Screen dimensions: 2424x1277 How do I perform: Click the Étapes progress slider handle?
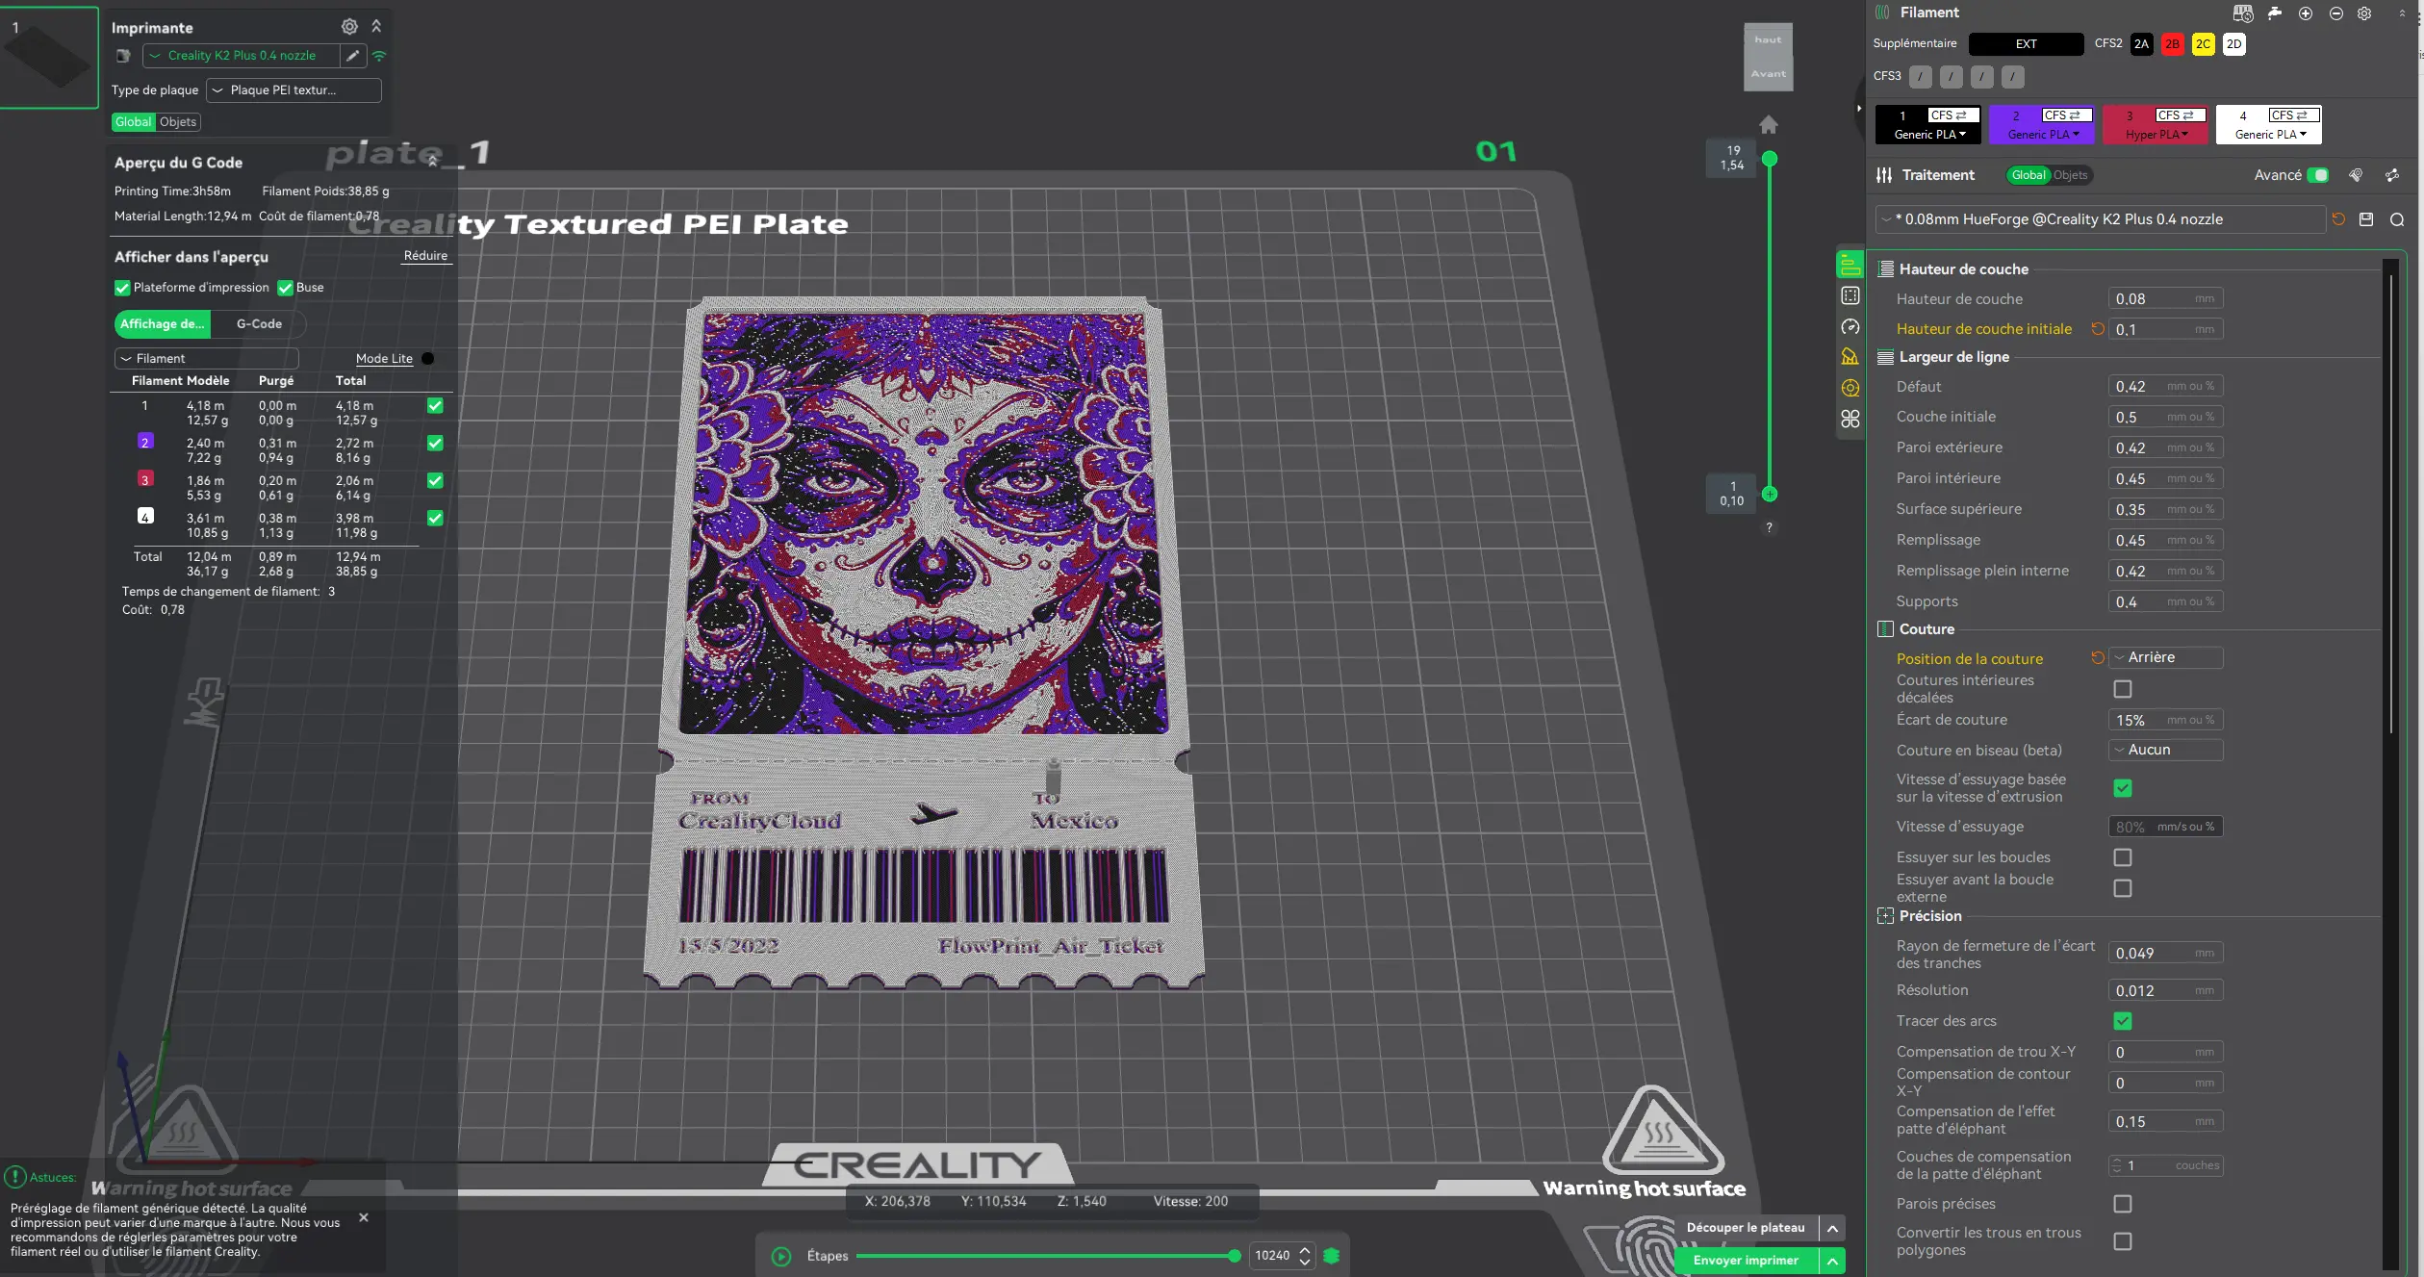pos(1234,1256)
